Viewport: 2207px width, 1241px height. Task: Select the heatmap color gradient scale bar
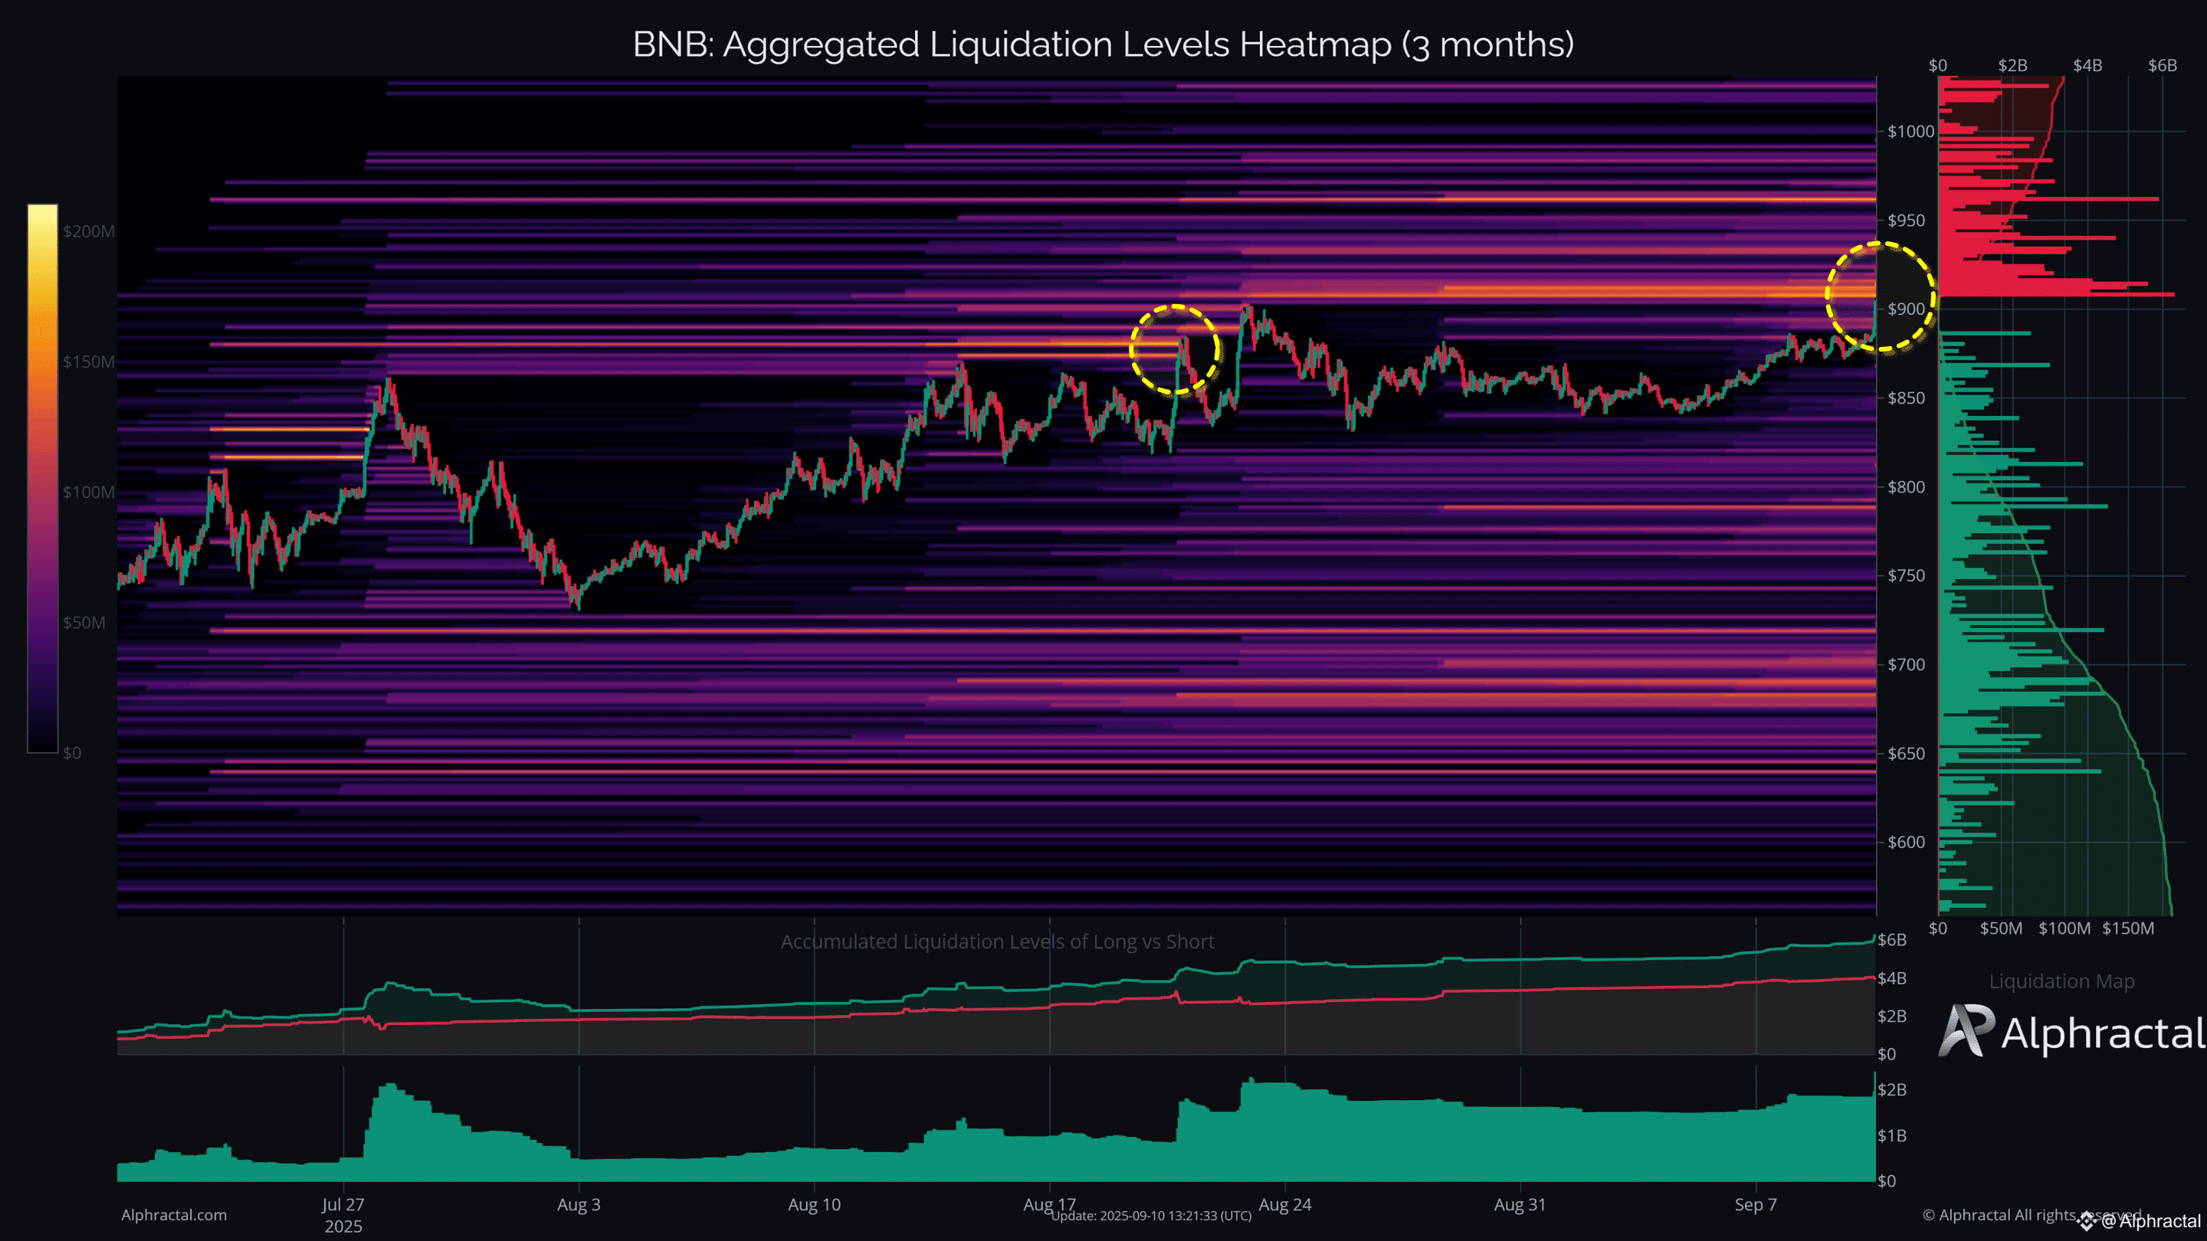tap(42, 478)
